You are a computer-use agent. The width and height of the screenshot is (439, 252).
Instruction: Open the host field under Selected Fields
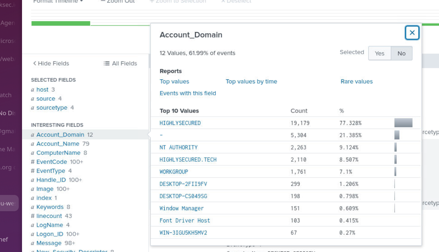pyautogui.click(x=42, y=90)
